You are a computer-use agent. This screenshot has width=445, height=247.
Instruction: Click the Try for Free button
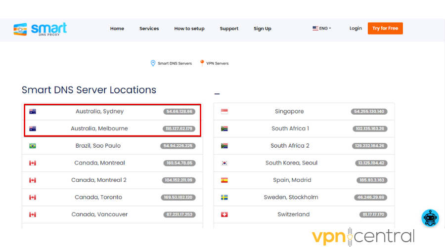(385, 28)
